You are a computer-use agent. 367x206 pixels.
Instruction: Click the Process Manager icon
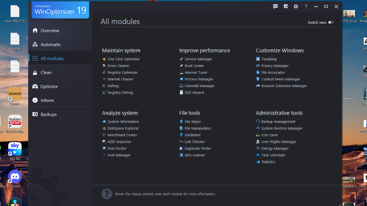click(x=181, y=79)
